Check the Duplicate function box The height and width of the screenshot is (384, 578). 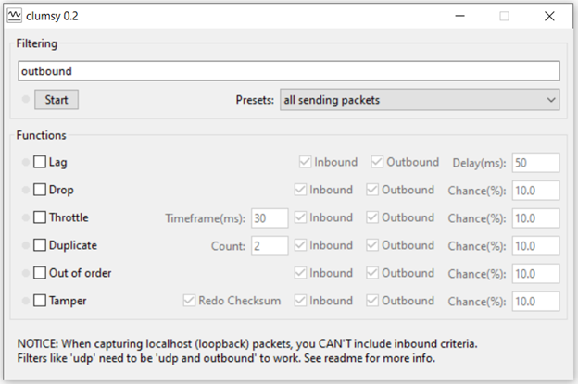coord(40,245)
